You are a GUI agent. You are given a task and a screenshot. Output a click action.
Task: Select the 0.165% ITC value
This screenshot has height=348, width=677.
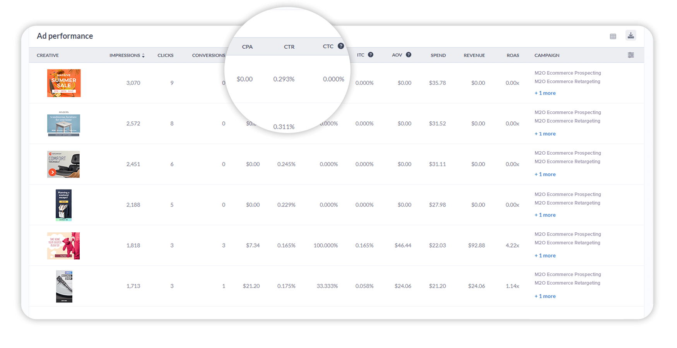[x=364, y=245]
